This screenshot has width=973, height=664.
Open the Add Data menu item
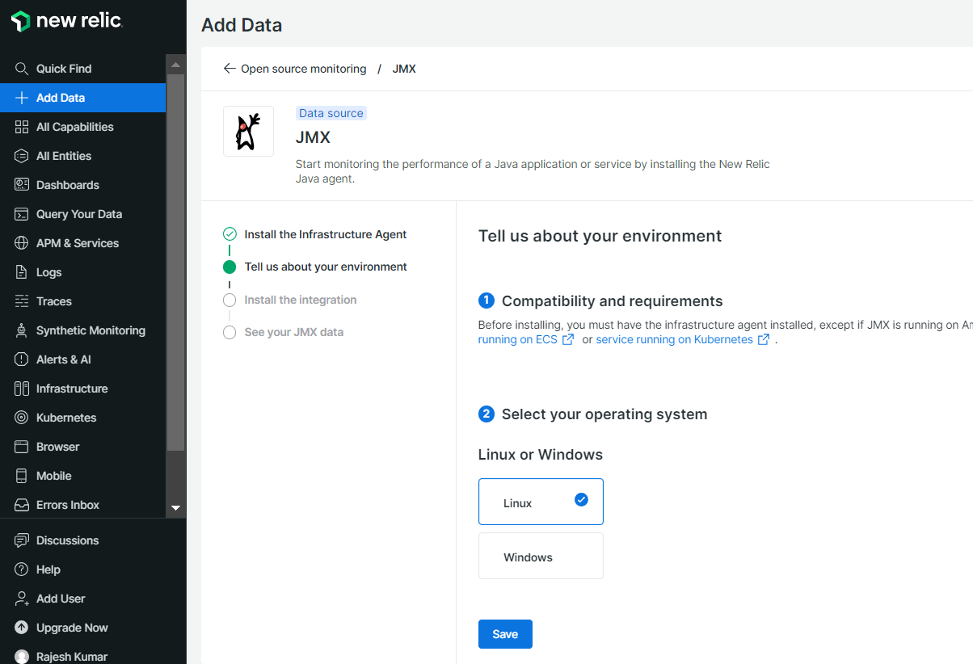(61, 98)
